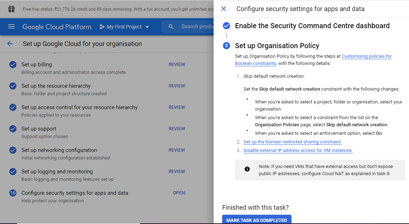Image resolution: width=409 pixels, height=224 pixels.
Task: Open the Configure security settings task
Action: (179, 193)
